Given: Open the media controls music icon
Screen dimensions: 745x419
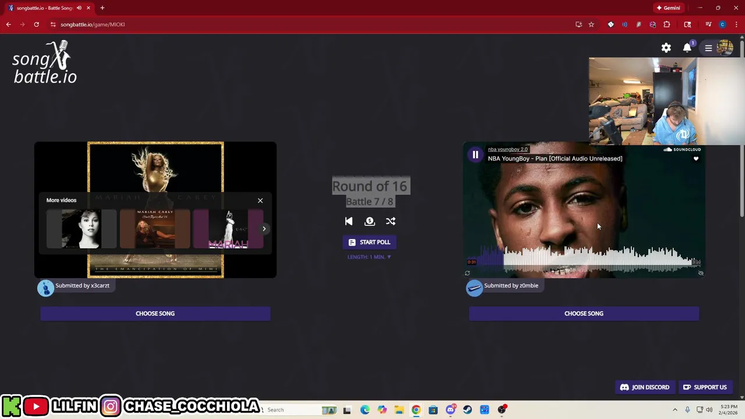Looking at the screenshot, I should click(708, 24).
